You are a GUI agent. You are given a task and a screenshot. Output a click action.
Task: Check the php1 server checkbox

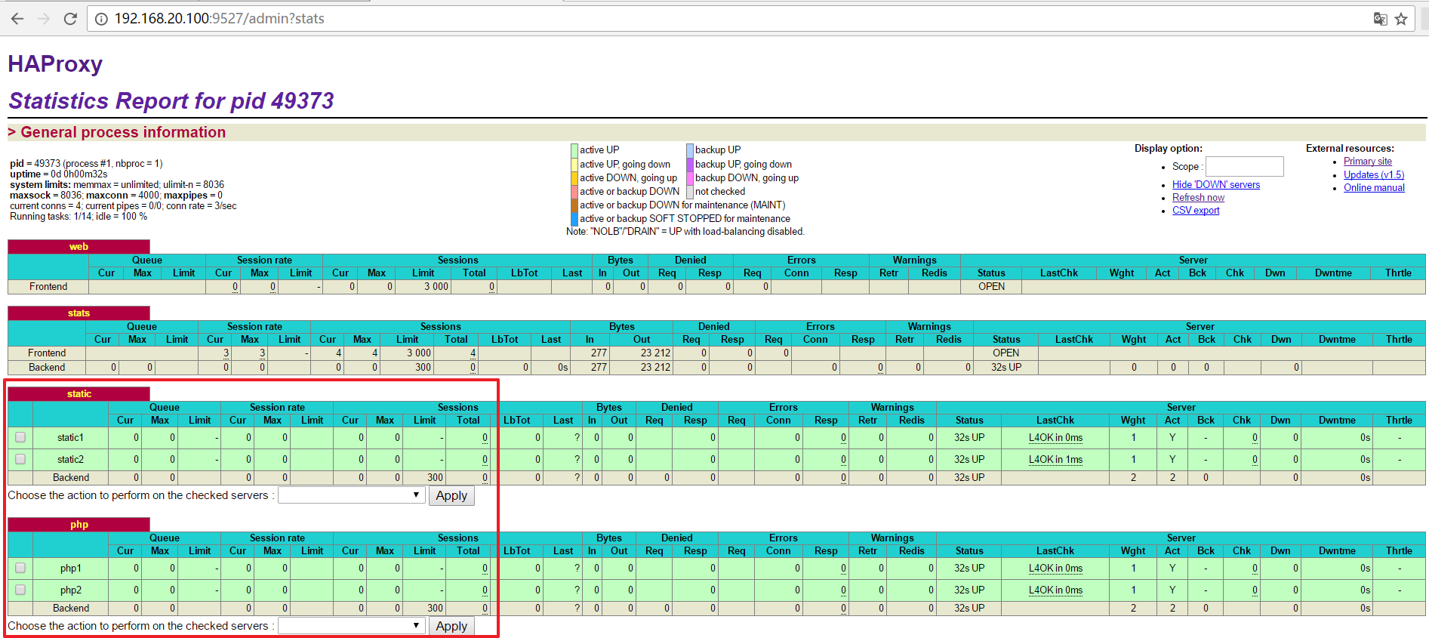click(x=20, y=568)
